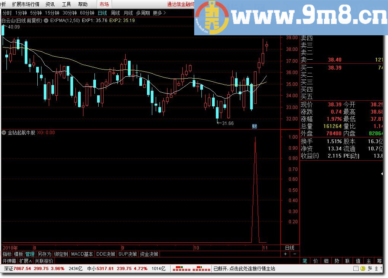Toggle the round arrow beside 金钻起航牛股 indicator
The width and height of the screenshot is (388, 278).
4,133
